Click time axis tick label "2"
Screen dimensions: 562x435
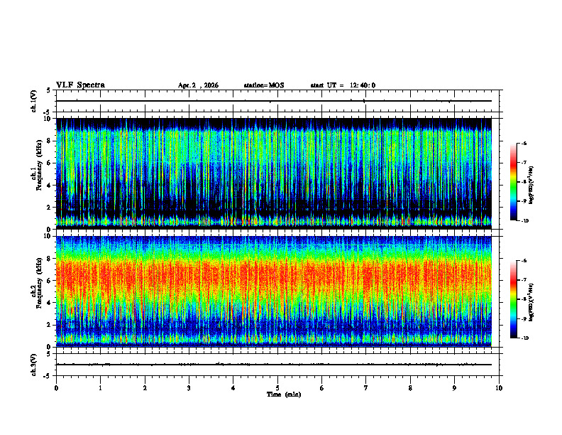[x=145, y=388]
